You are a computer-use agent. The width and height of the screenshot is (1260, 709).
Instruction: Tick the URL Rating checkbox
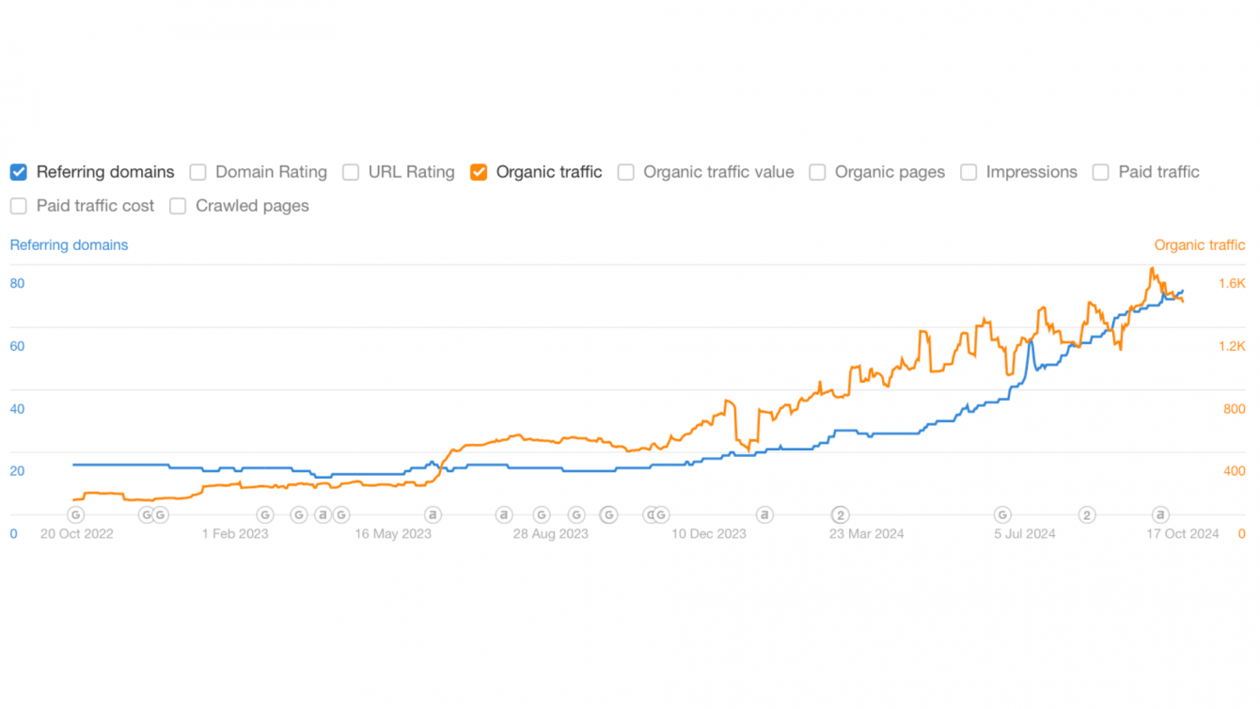point(351,172)
